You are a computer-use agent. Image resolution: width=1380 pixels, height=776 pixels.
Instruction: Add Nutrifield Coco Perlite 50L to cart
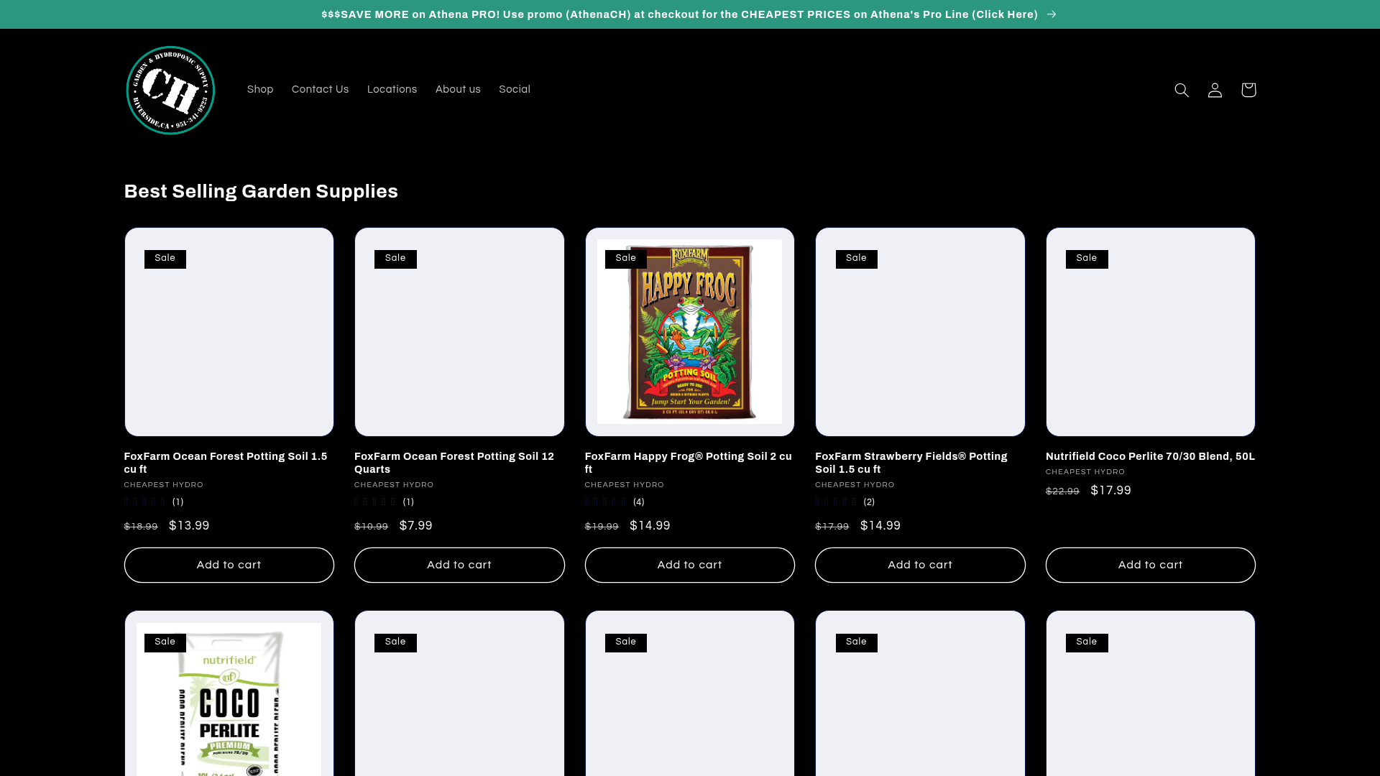tap(1151, 565)
